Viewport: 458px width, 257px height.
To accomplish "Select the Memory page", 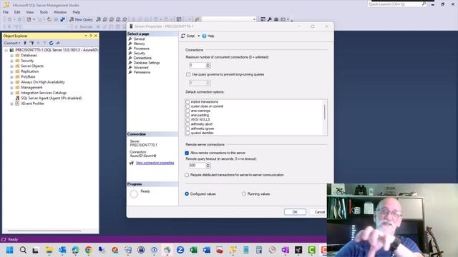I will click(x=139, y=44).
